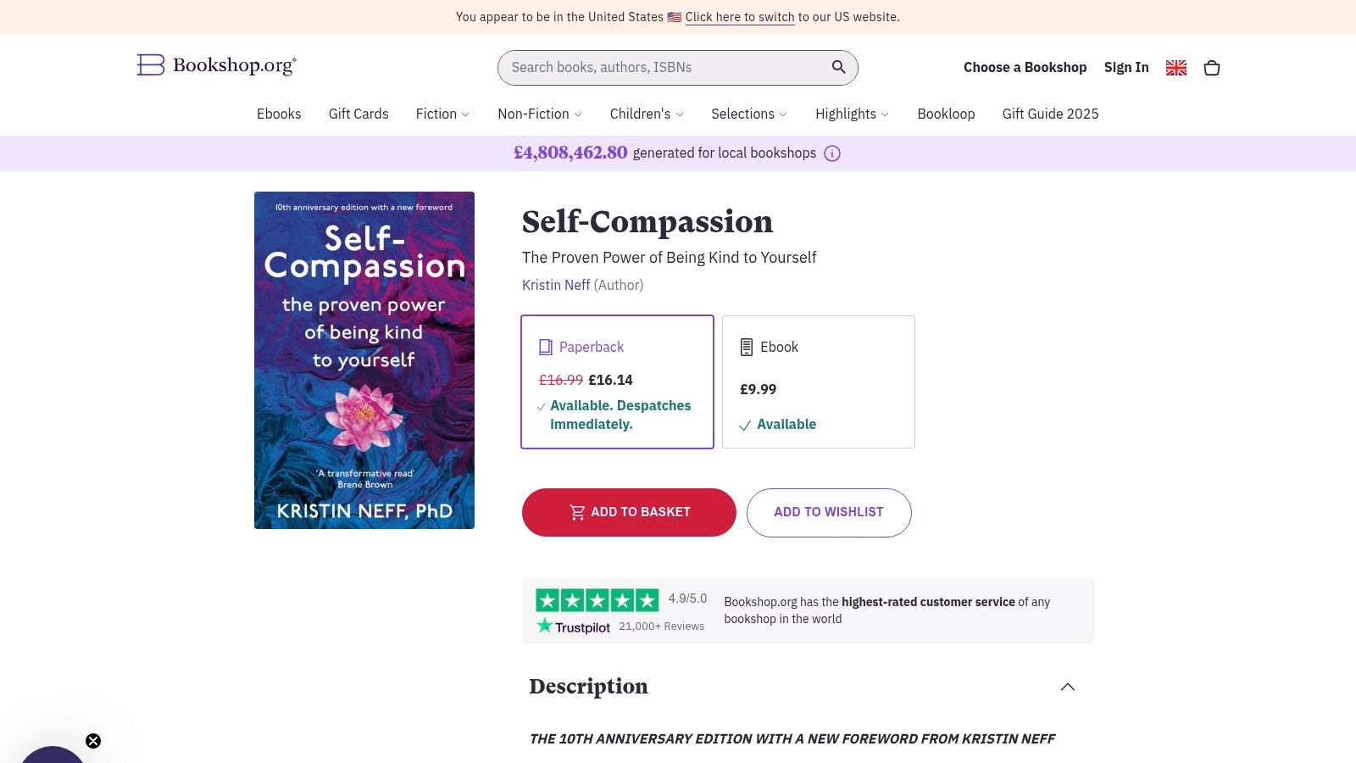Dismiss the chat widget with the X
The height and width of the screenshot is (763, 1356).
(x=93, y=740)
